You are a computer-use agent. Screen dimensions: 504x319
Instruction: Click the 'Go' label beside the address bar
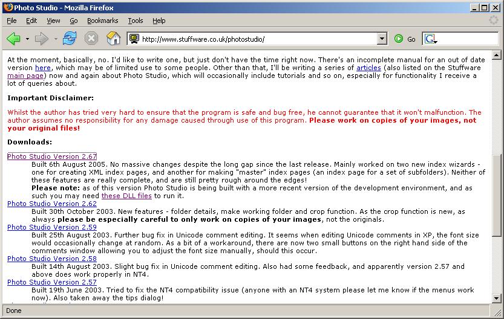411,39
